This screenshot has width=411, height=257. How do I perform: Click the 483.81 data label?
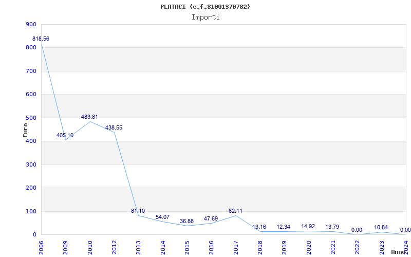pyautogui.click(x=89, y=117)
